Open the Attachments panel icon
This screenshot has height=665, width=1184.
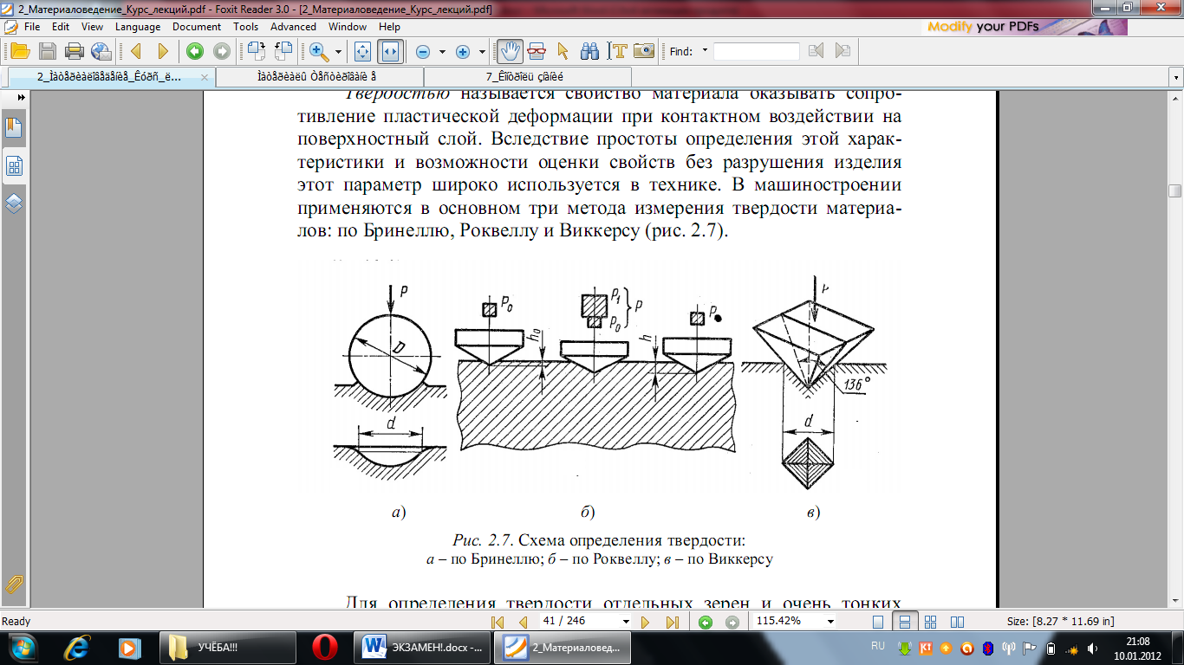14,583
